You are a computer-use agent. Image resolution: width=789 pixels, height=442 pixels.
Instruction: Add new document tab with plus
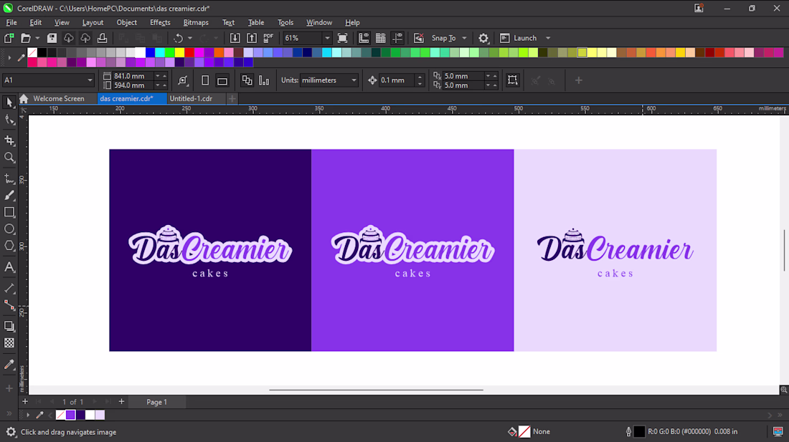232,99
